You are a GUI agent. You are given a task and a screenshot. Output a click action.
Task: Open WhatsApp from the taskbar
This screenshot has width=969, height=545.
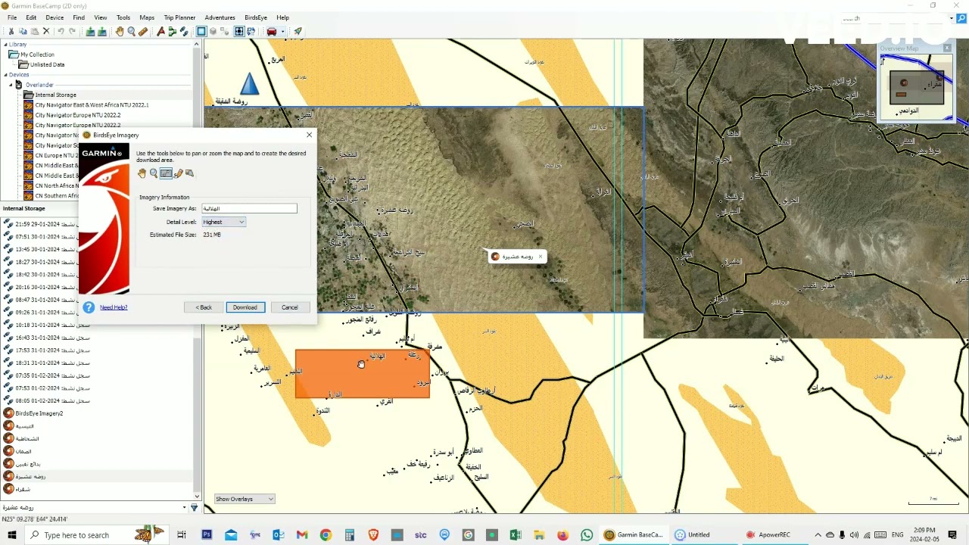click(x=587, y=535)
